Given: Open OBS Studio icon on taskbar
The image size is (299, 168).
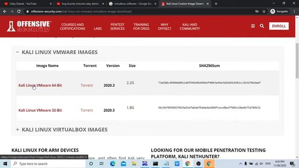Looking at the screenshot, I should [x=199, y=164].
